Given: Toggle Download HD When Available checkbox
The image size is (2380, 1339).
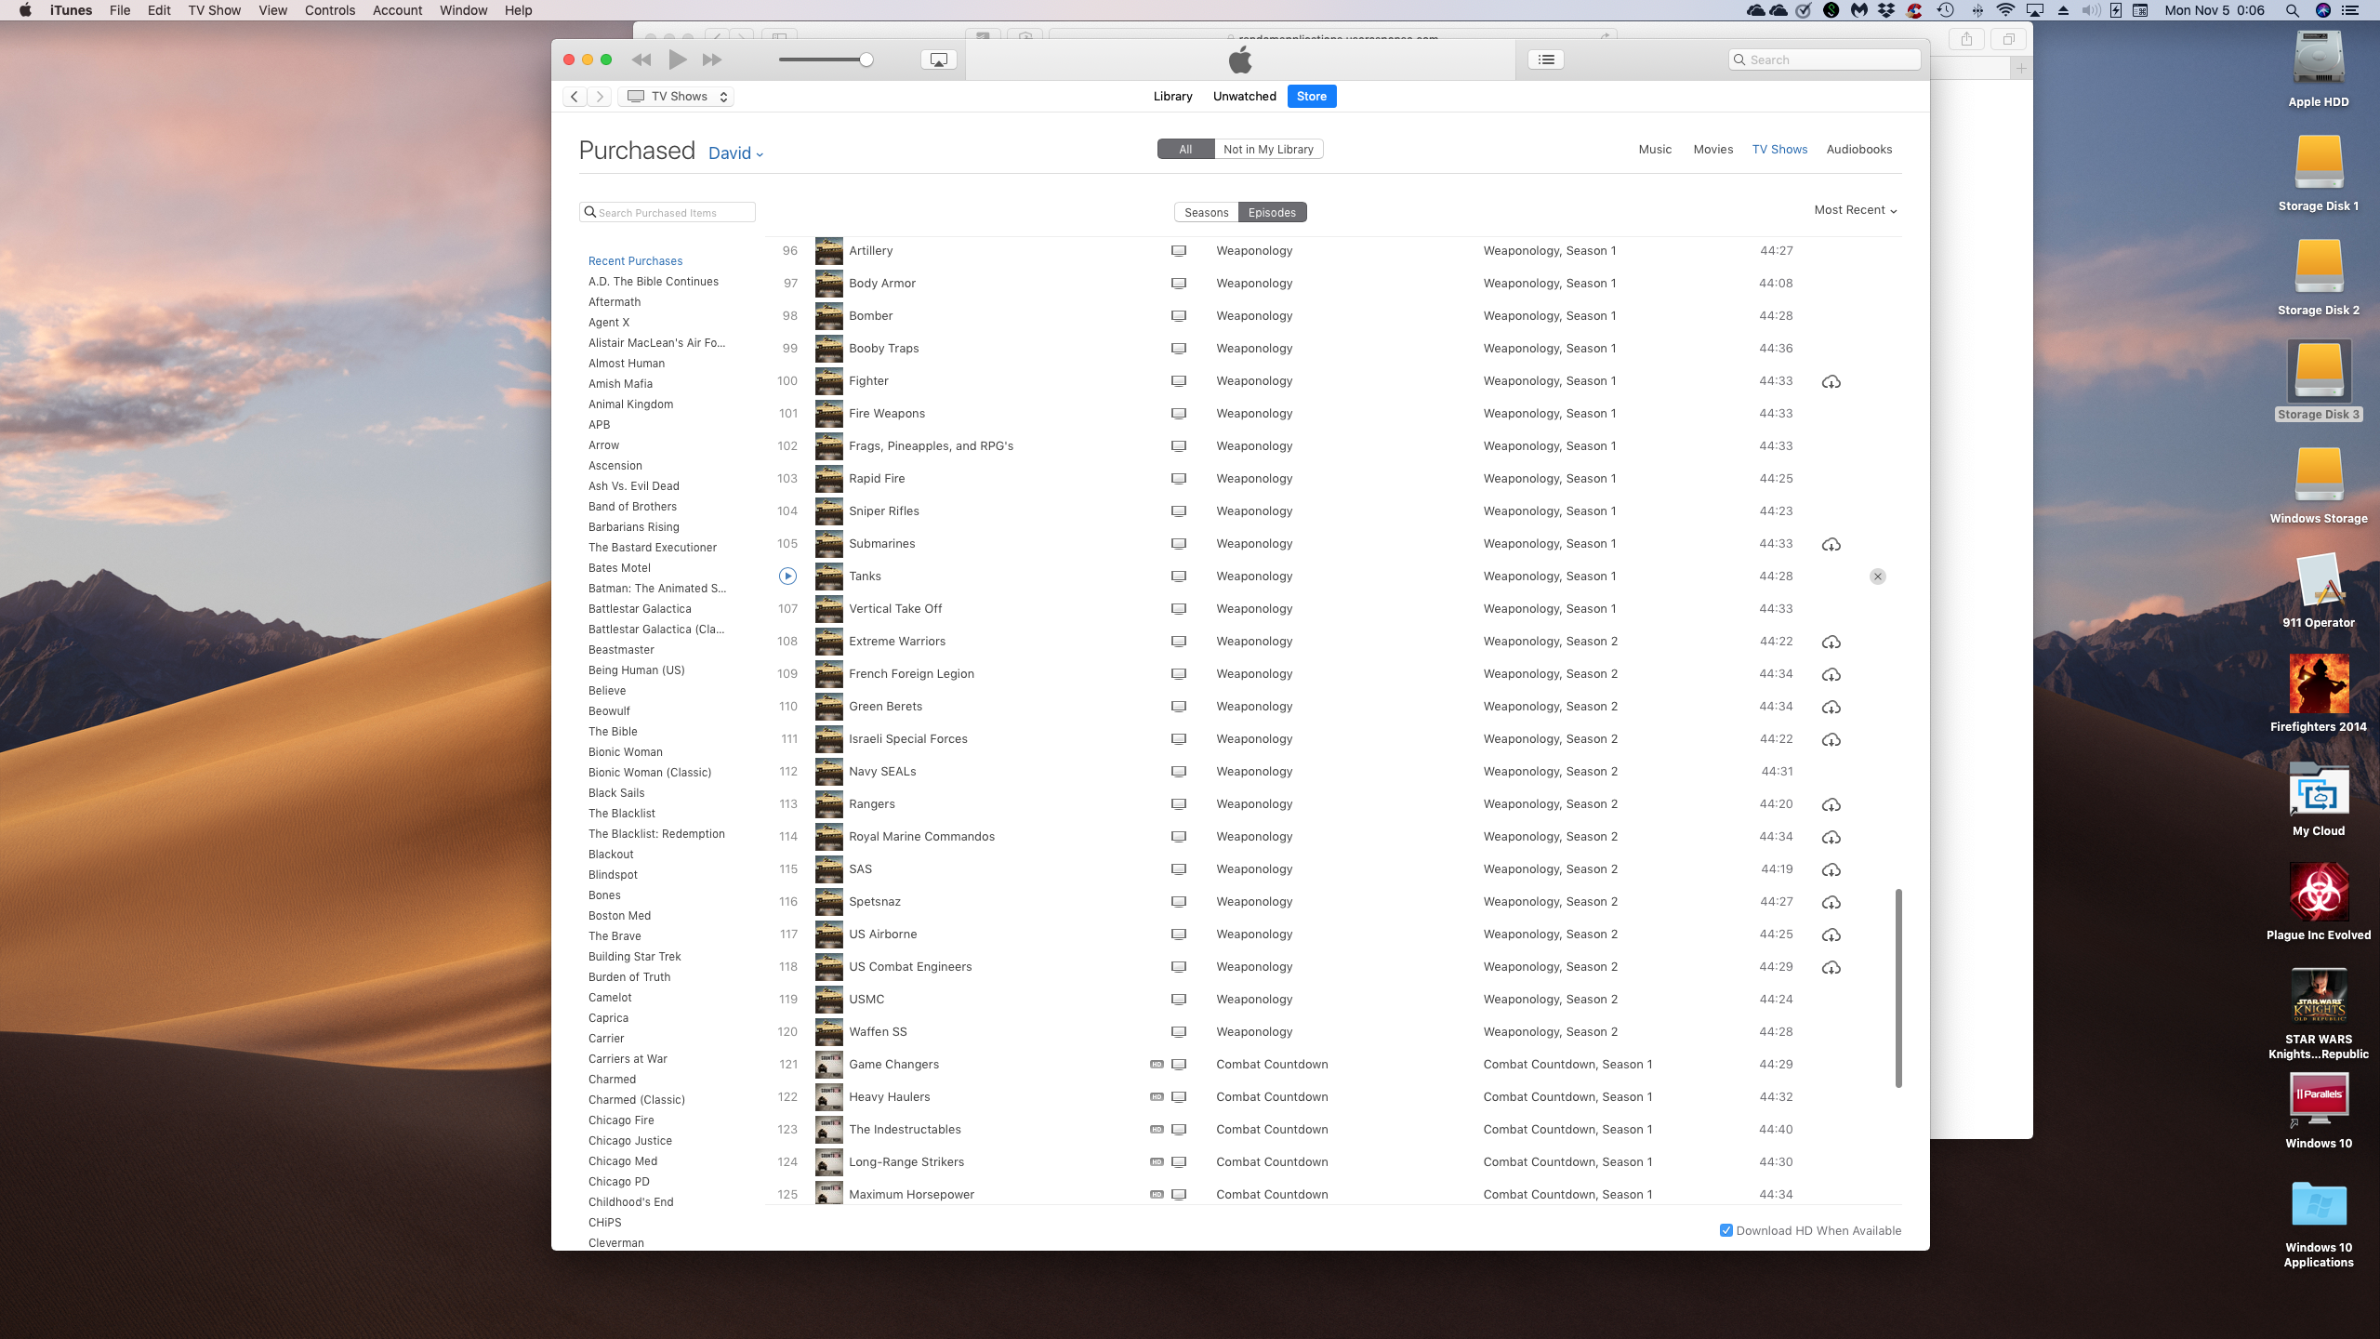Looking at the screenshot, I should pyautogui.click(x=1725, y=1230).
